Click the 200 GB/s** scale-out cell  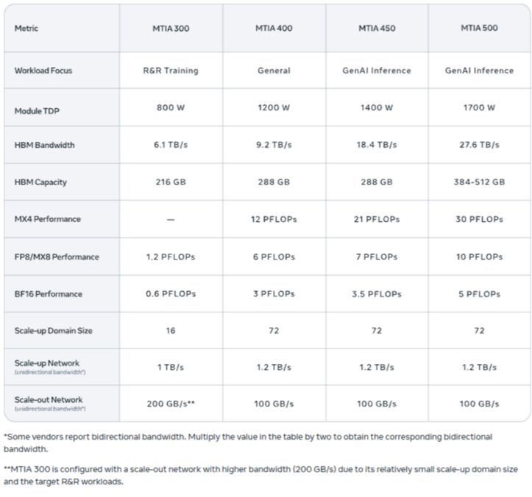[170, 404]
